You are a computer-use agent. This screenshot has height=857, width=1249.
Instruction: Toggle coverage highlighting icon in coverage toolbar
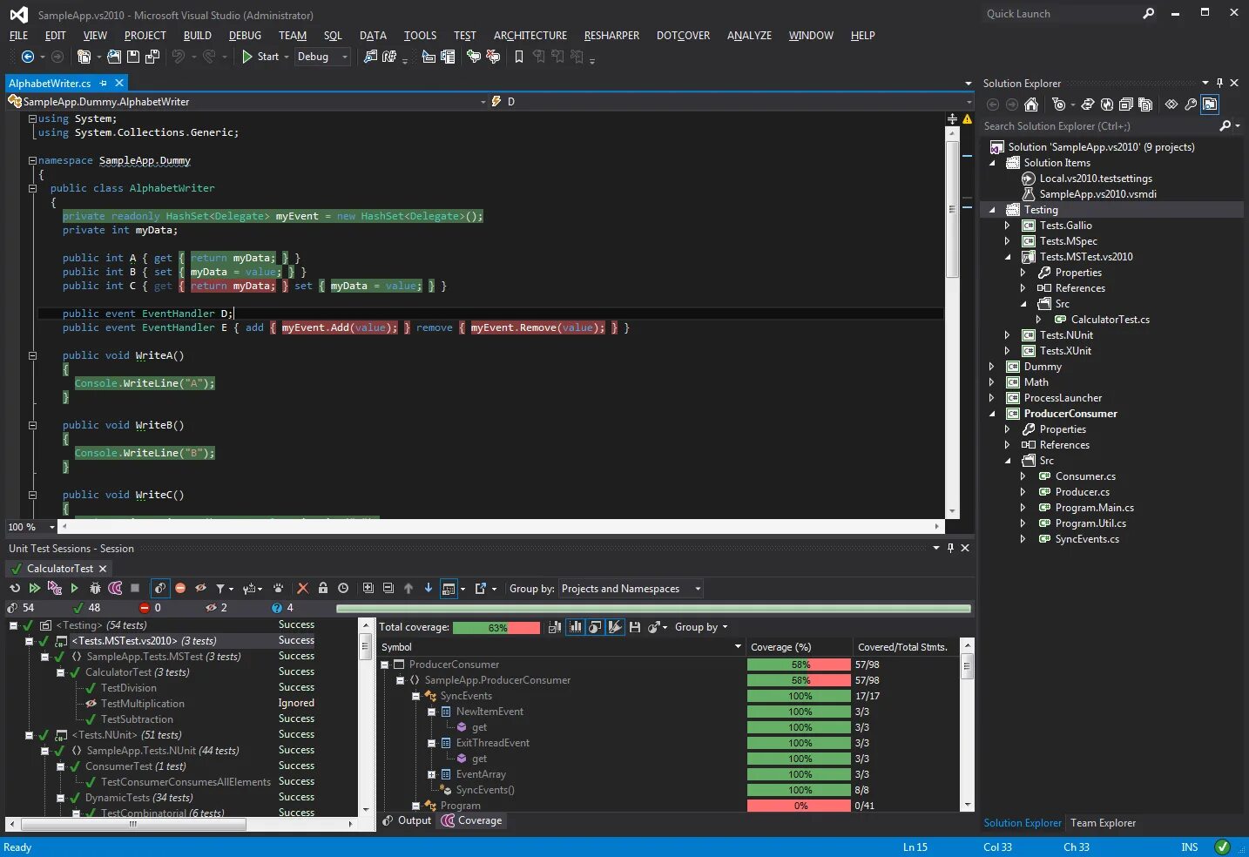point(615,627)
